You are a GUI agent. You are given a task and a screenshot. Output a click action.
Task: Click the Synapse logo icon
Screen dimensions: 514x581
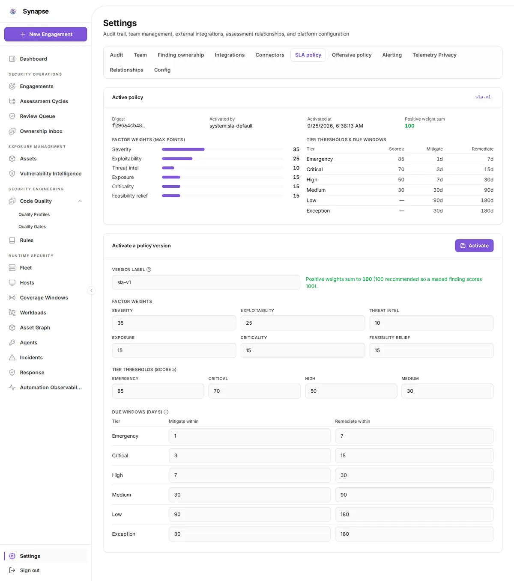point(13,12)
